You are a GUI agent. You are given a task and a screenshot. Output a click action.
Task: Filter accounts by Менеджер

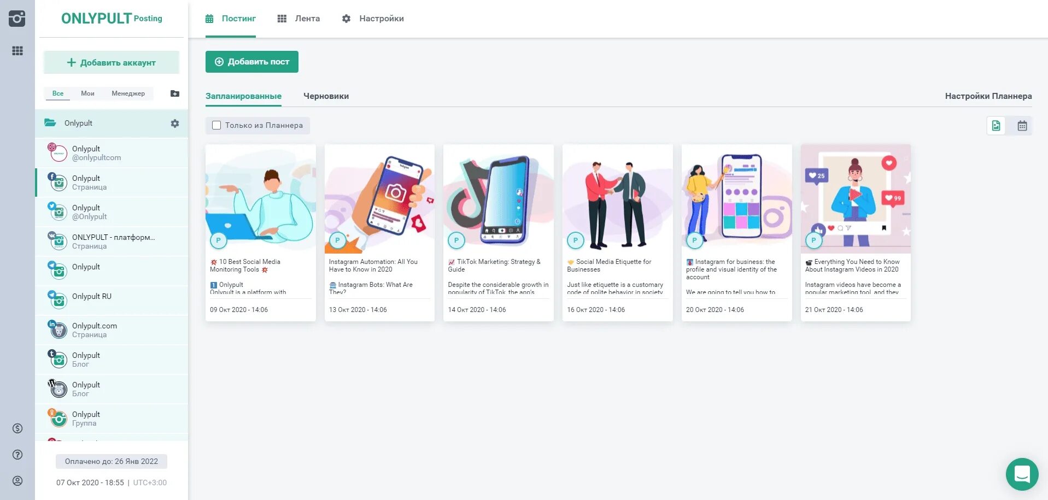point(128,93)
